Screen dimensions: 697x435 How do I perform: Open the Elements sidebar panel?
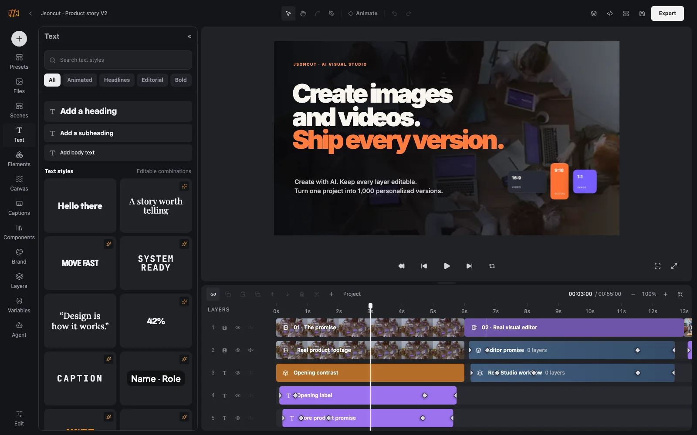click(19, 159)
